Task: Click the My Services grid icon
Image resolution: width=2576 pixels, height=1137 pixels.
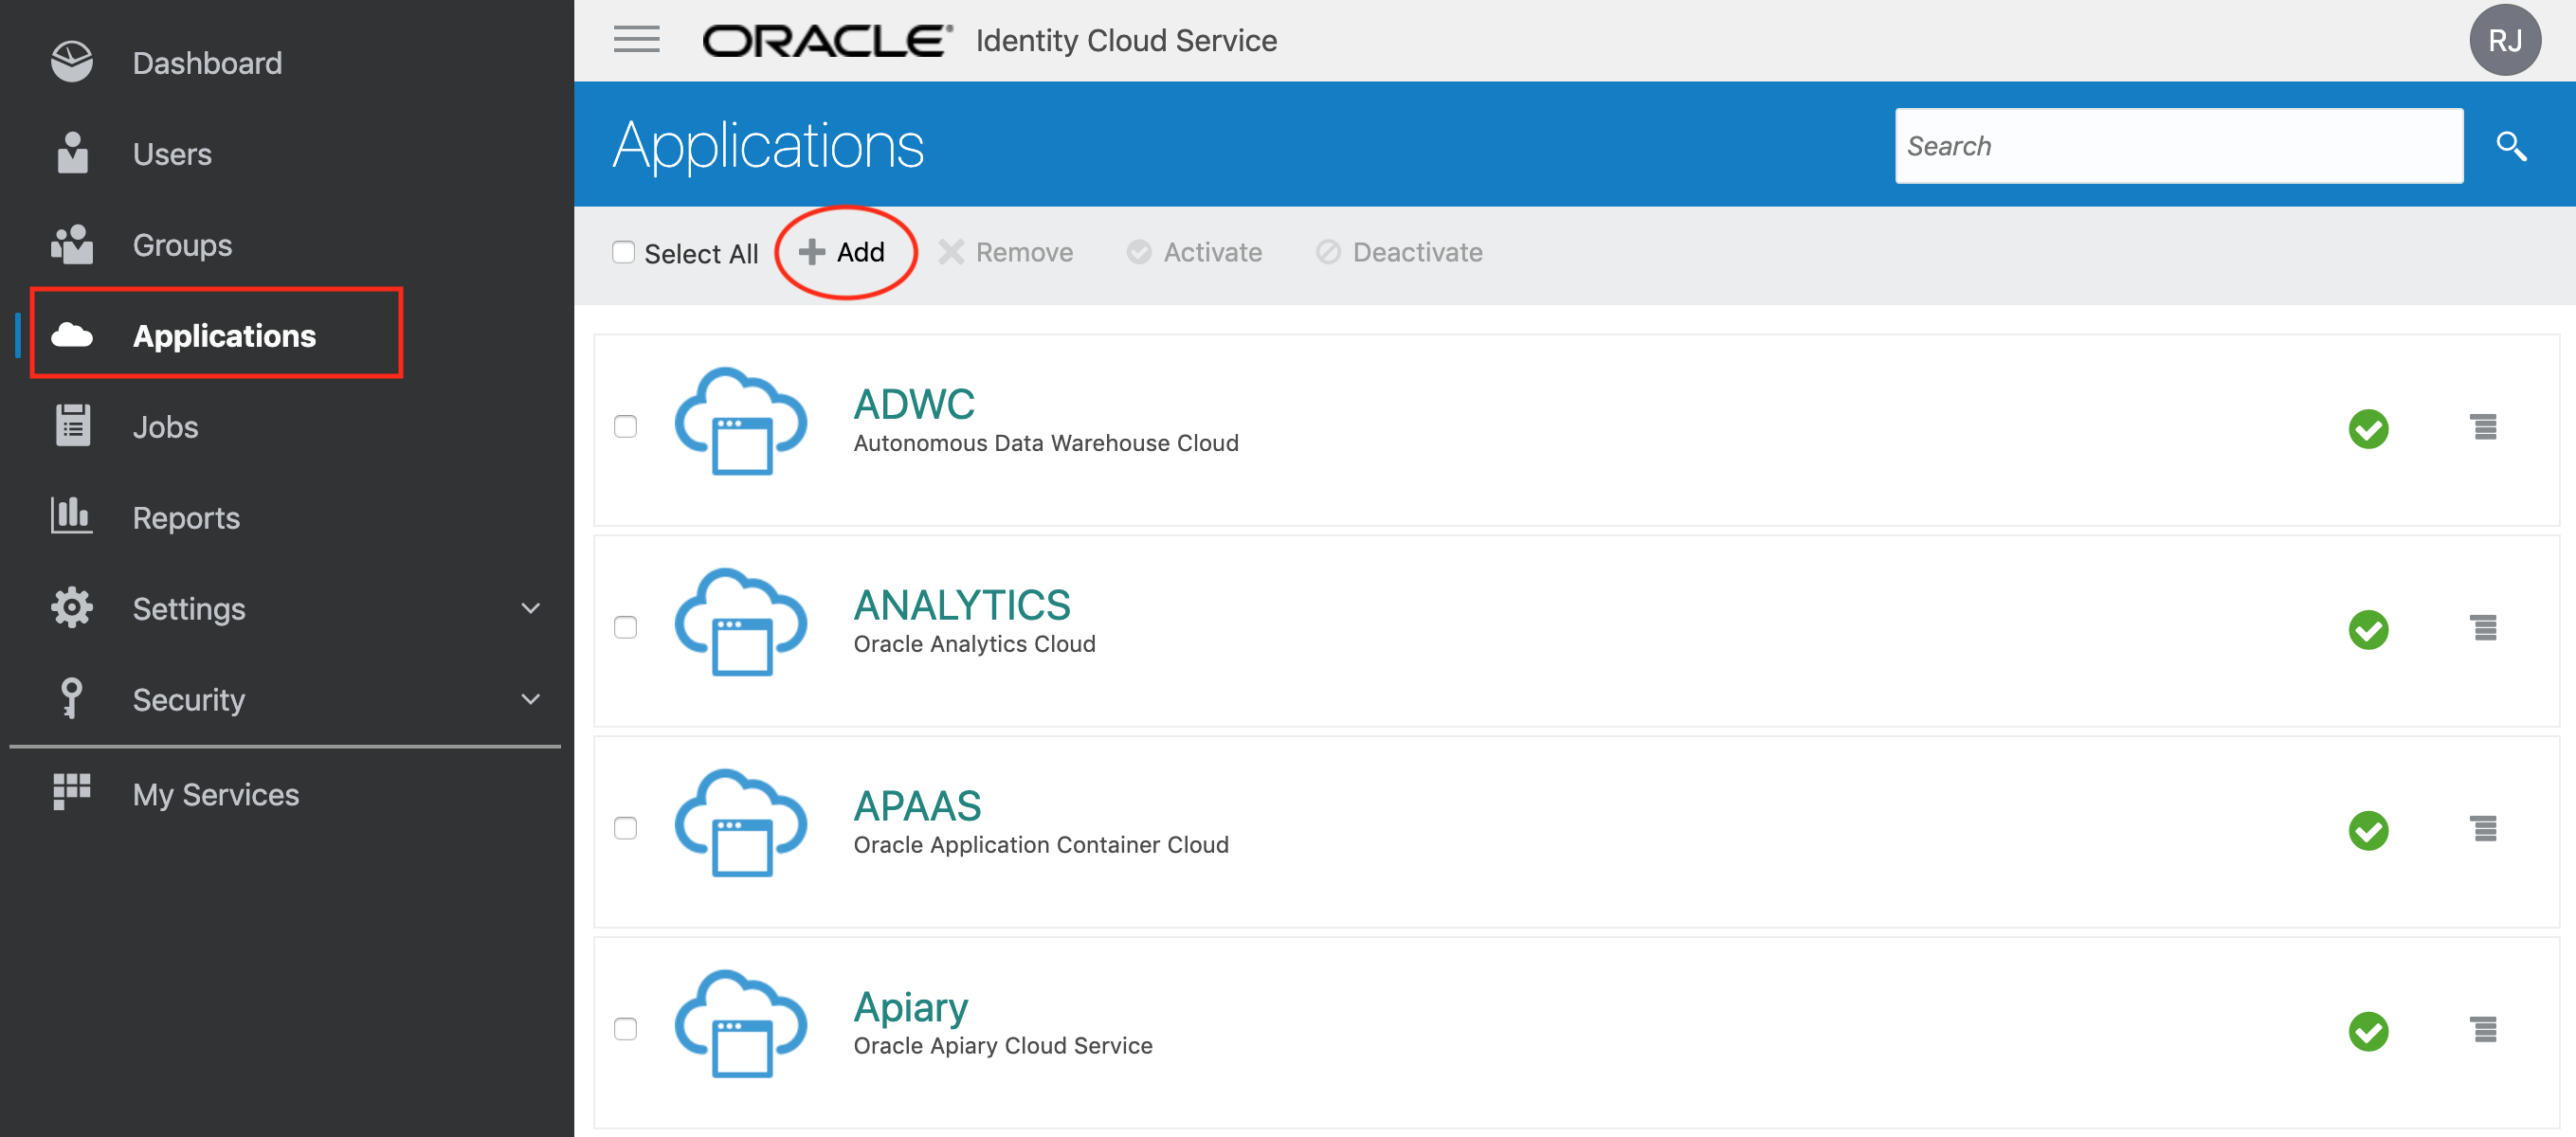Action: 72,792
